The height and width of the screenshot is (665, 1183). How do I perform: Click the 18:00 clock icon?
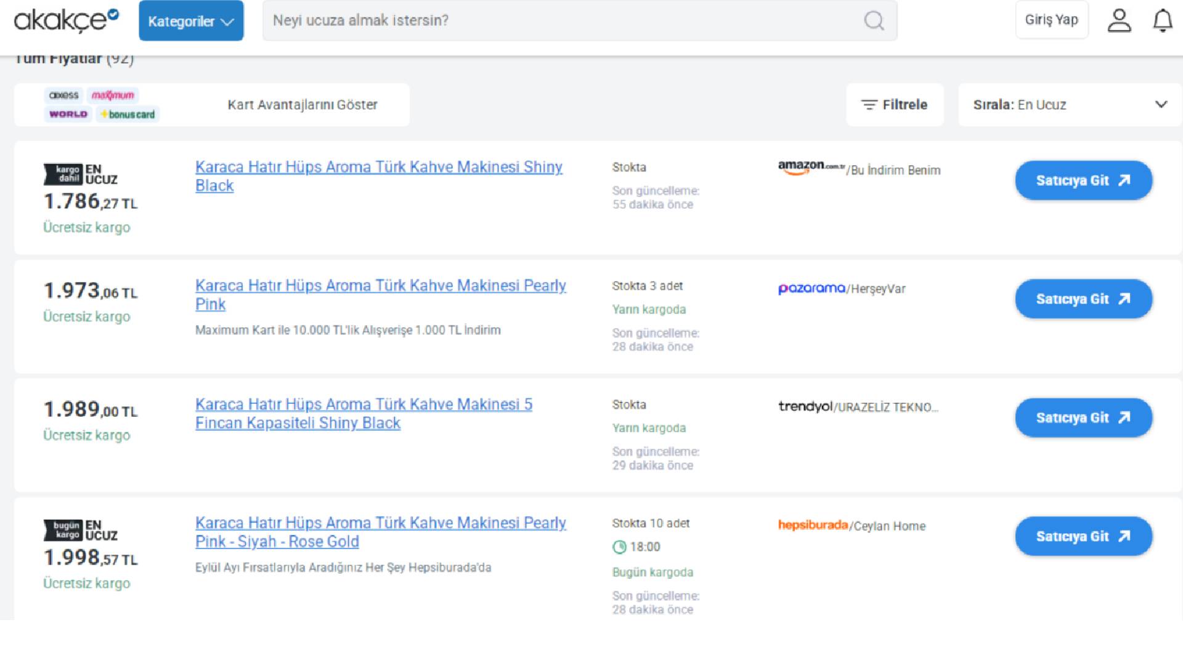[619, 547]
